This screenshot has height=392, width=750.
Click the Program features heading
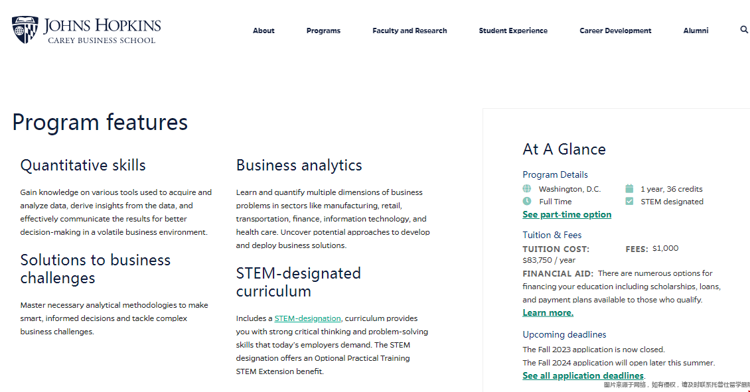click(x=100, y=123)
